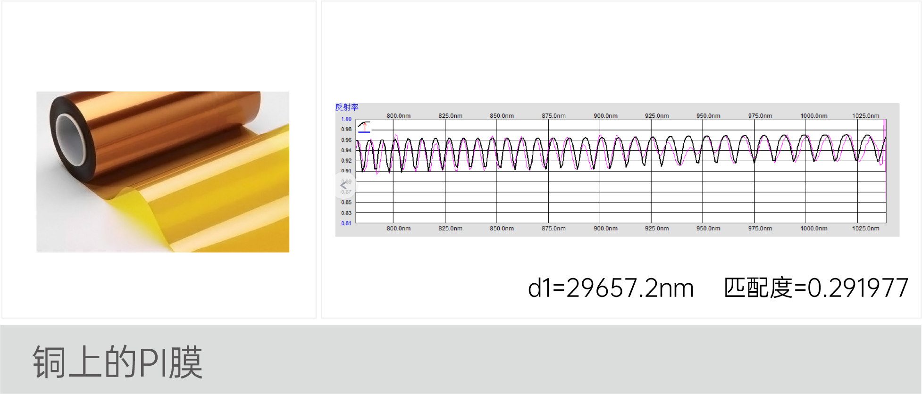This screenshot has width=922, height=394.
Task: Select the 反射率 axis label
Action: point(347,107)
